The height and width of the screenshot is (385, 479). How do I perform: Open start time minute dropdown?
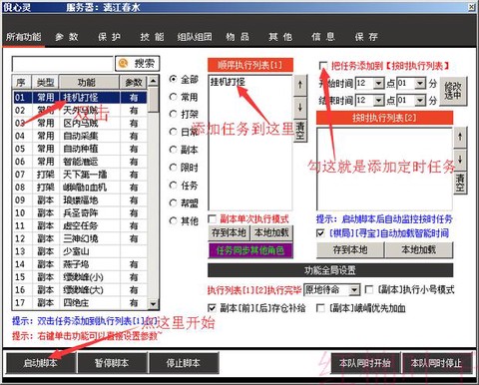[420, 83]
